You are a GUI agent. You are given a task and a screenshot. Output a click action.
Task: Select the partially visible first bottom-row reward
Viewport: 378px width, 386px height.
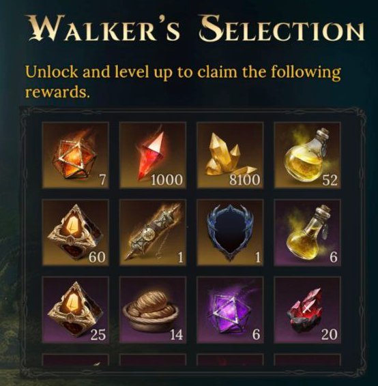click(x=76, y=359)
